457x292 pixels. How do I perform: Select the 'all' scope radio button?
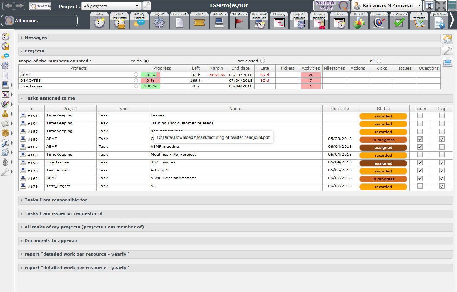[379, 61]
